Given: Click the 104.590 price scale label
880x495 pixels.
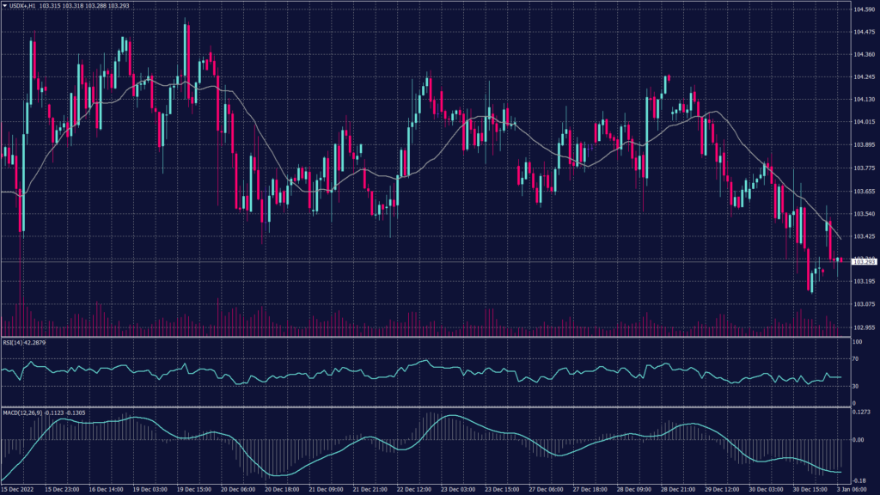Looking at the screenshot, I should [x=863, y=9].
